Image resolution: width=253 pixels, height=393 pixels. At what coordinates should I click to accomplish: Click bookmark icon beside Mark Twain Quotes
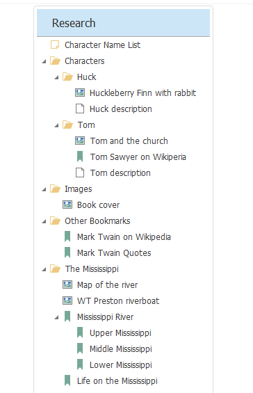point(67,252)
